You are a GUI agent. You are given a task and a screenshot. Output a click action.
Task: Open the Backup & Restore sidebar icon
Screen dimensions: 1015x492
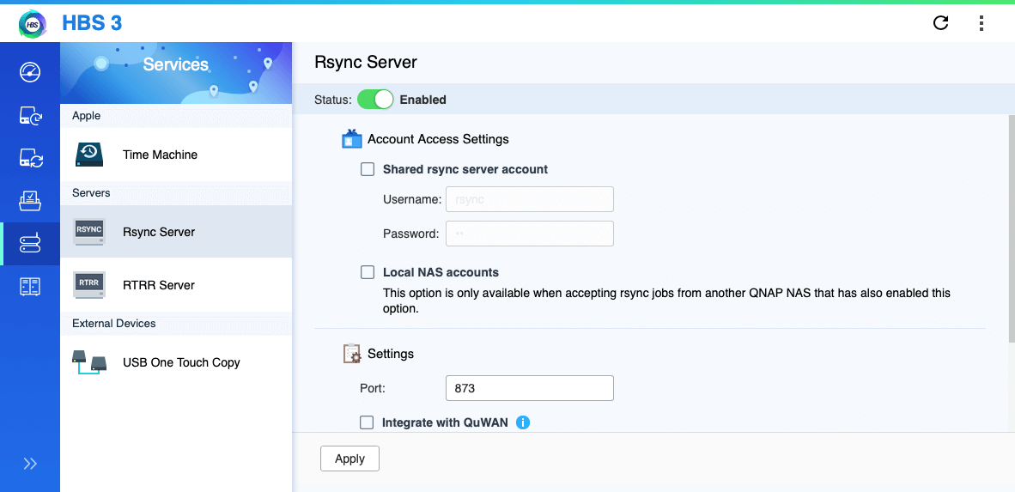[x=30, y=116]
